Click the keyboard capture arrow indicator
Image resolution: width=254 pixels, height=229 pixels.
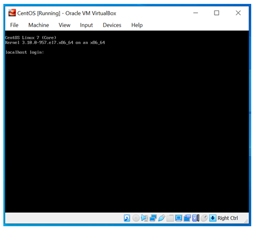pos(213,218)
